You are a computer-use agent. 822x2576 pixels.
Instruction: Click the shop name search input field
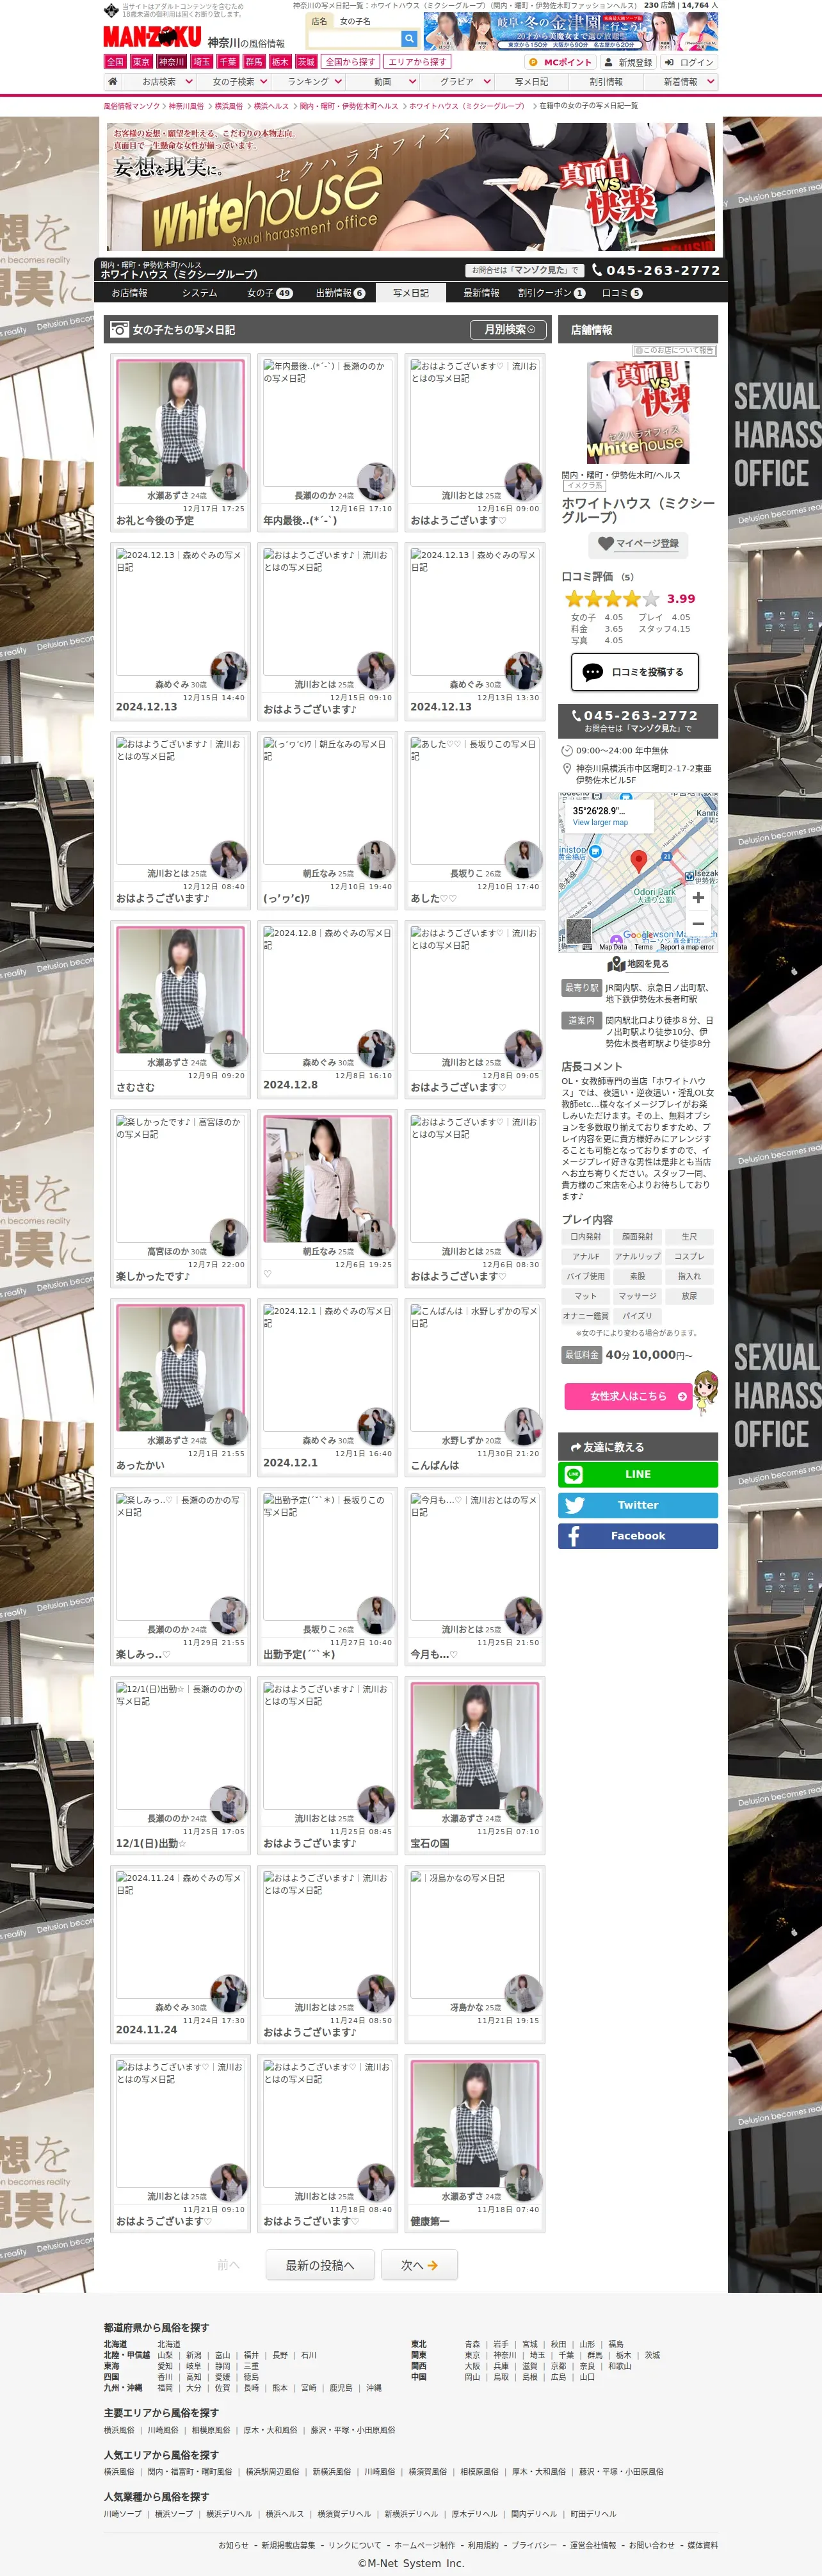click(x=355, y=38)
